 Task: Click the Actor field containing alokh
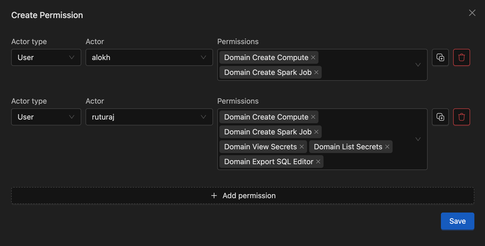[x=149, y=57]
